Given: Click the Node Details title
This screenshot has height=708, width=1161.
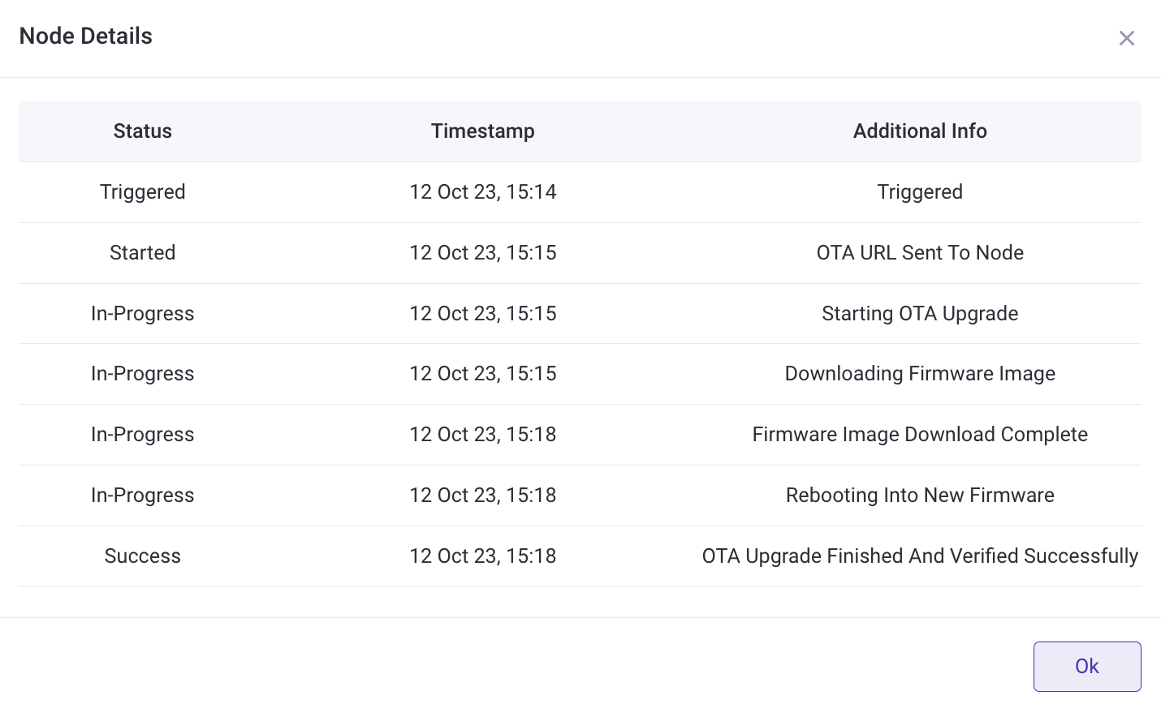Looking at the screenshot, I should coord(86,36).
